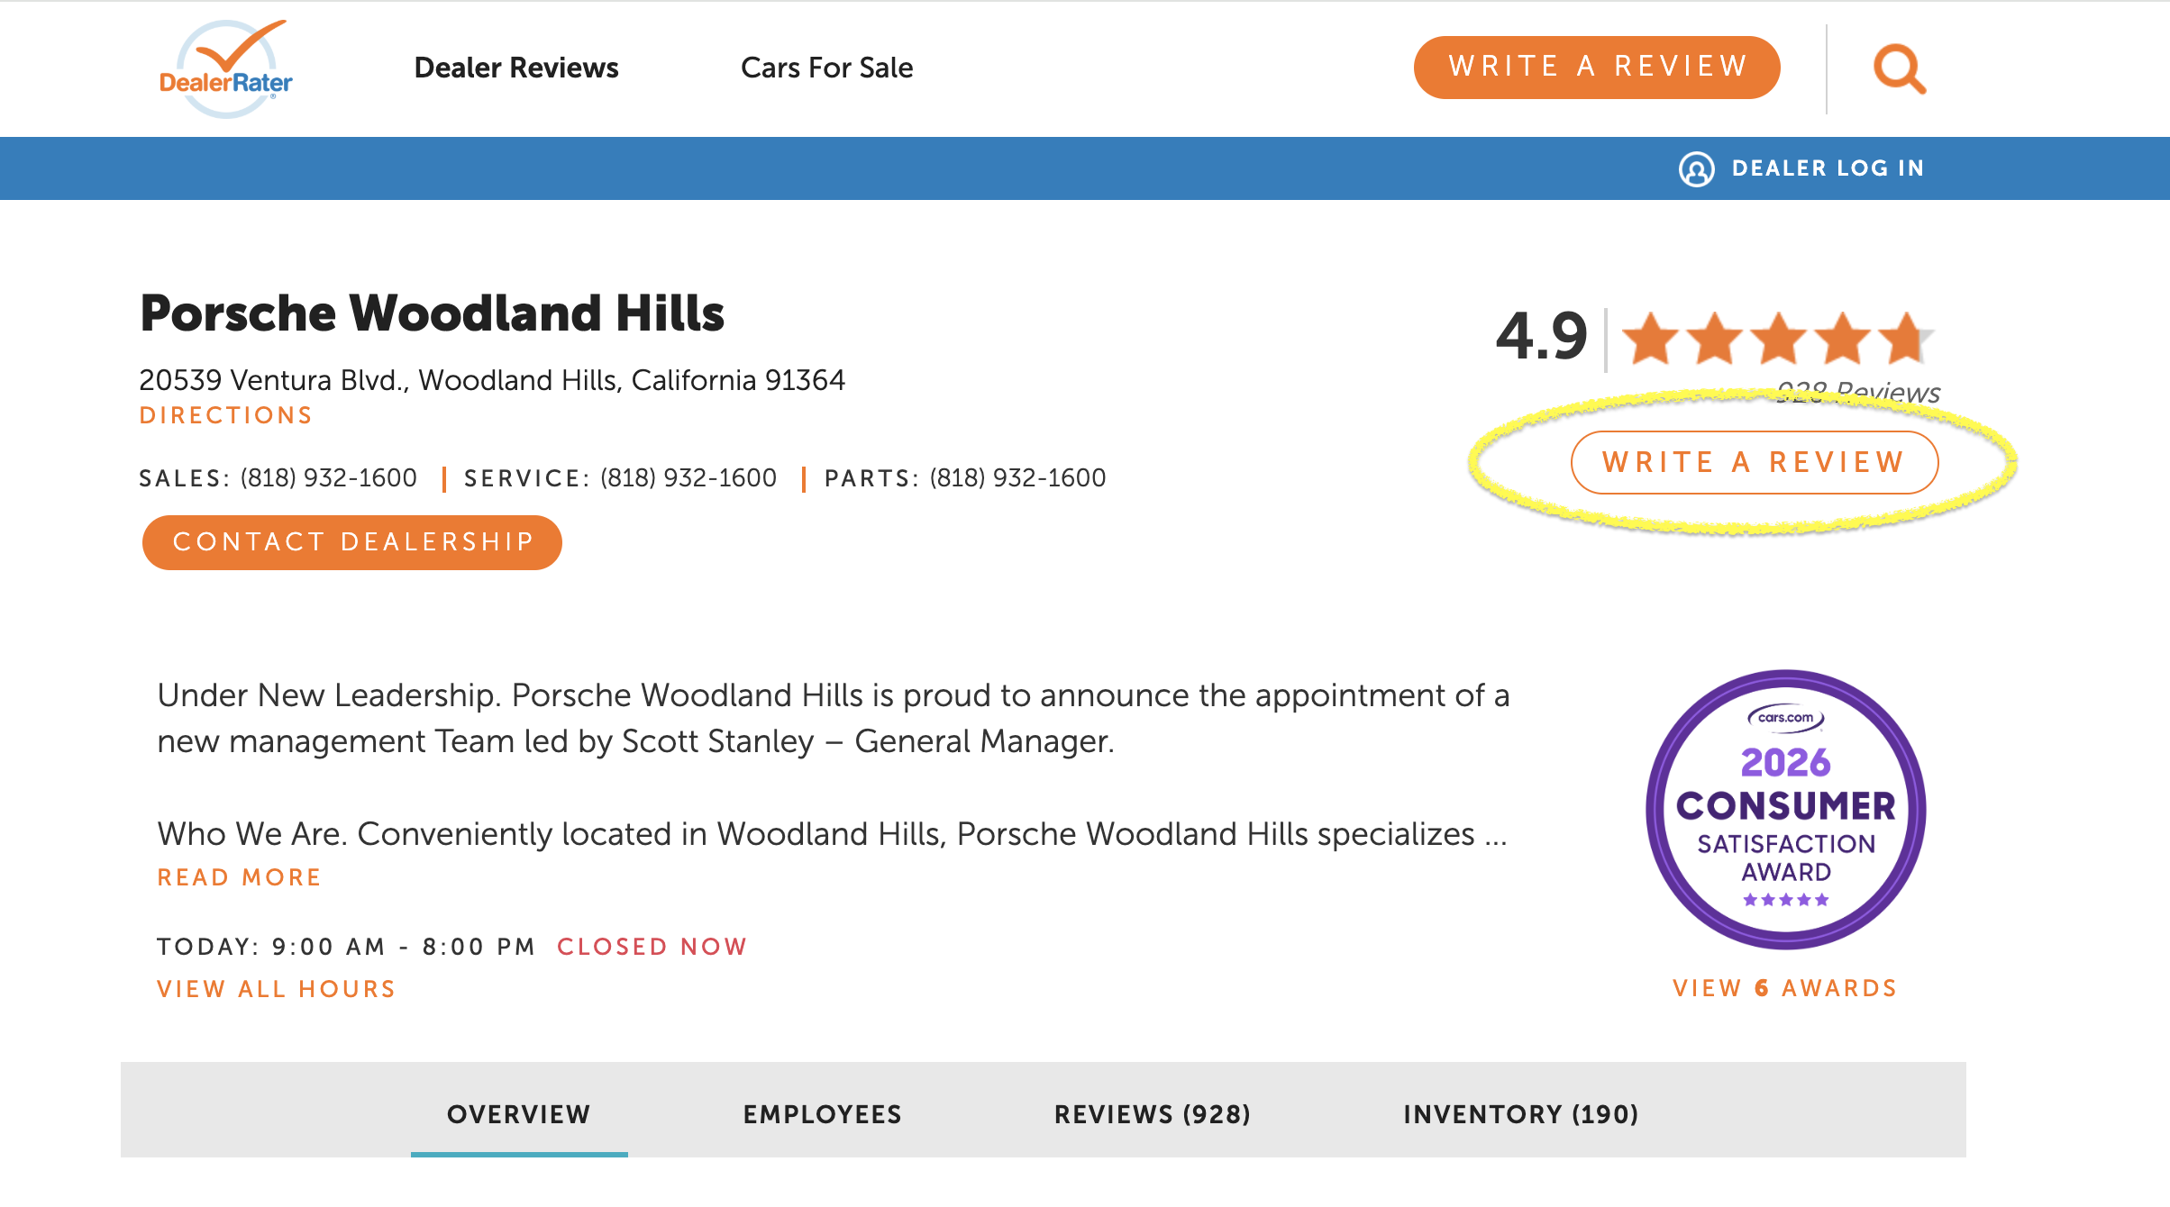Click the five-star rating stars
Viewport: 2170px width, 1207px height.
(x=1776, y=339)
